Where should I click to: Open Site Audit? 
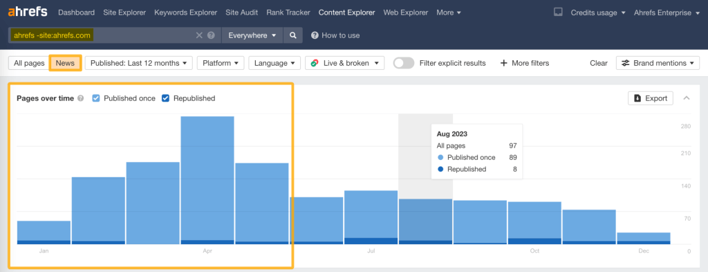(x=241, y=12)
